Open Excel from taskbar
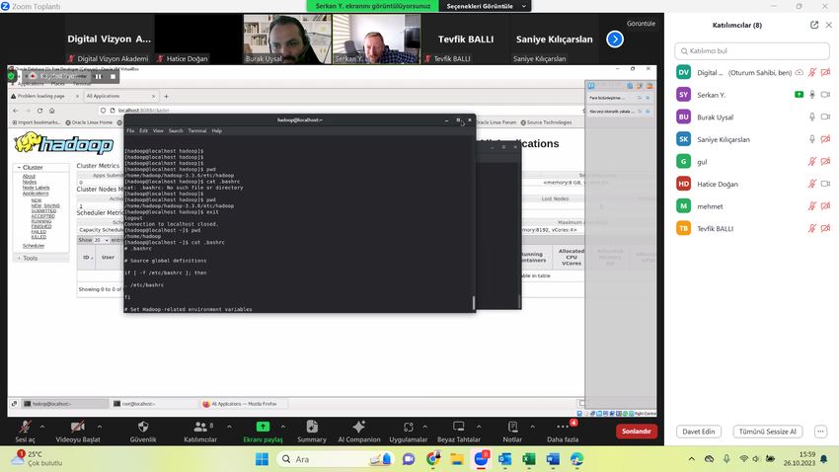Screen dimensions: 839x472 coord(529,459)
